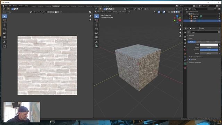This screenshot has width=222, height=125.
Task: Select Spot light type
Action: (208, 42)
